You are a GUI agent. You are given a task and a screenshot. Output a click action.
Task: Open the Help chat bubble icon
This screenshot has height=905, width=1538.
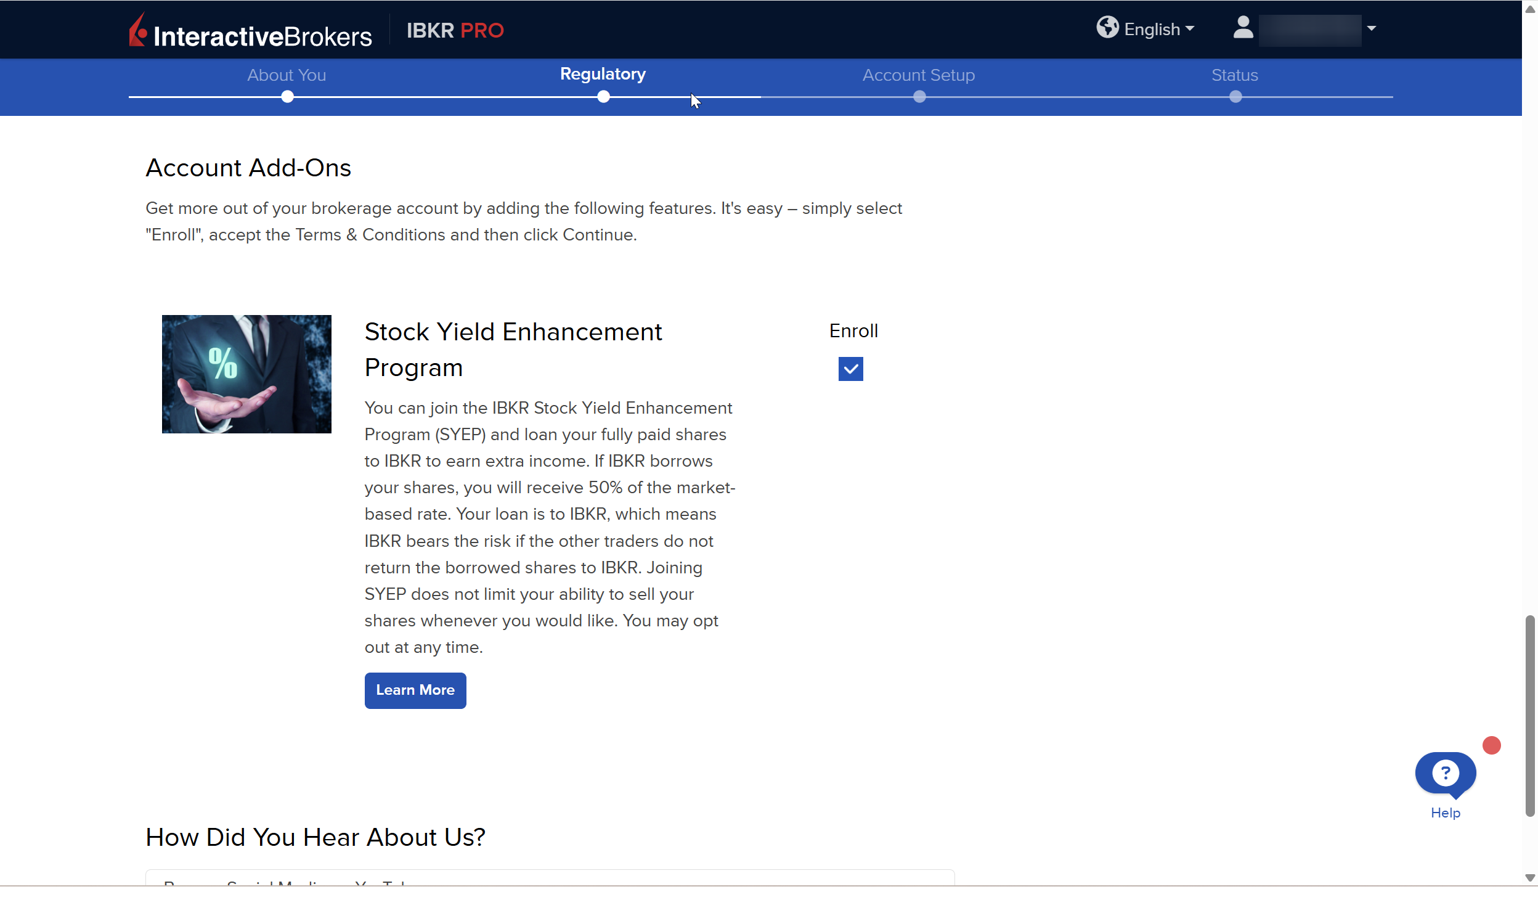[1445, 773]
